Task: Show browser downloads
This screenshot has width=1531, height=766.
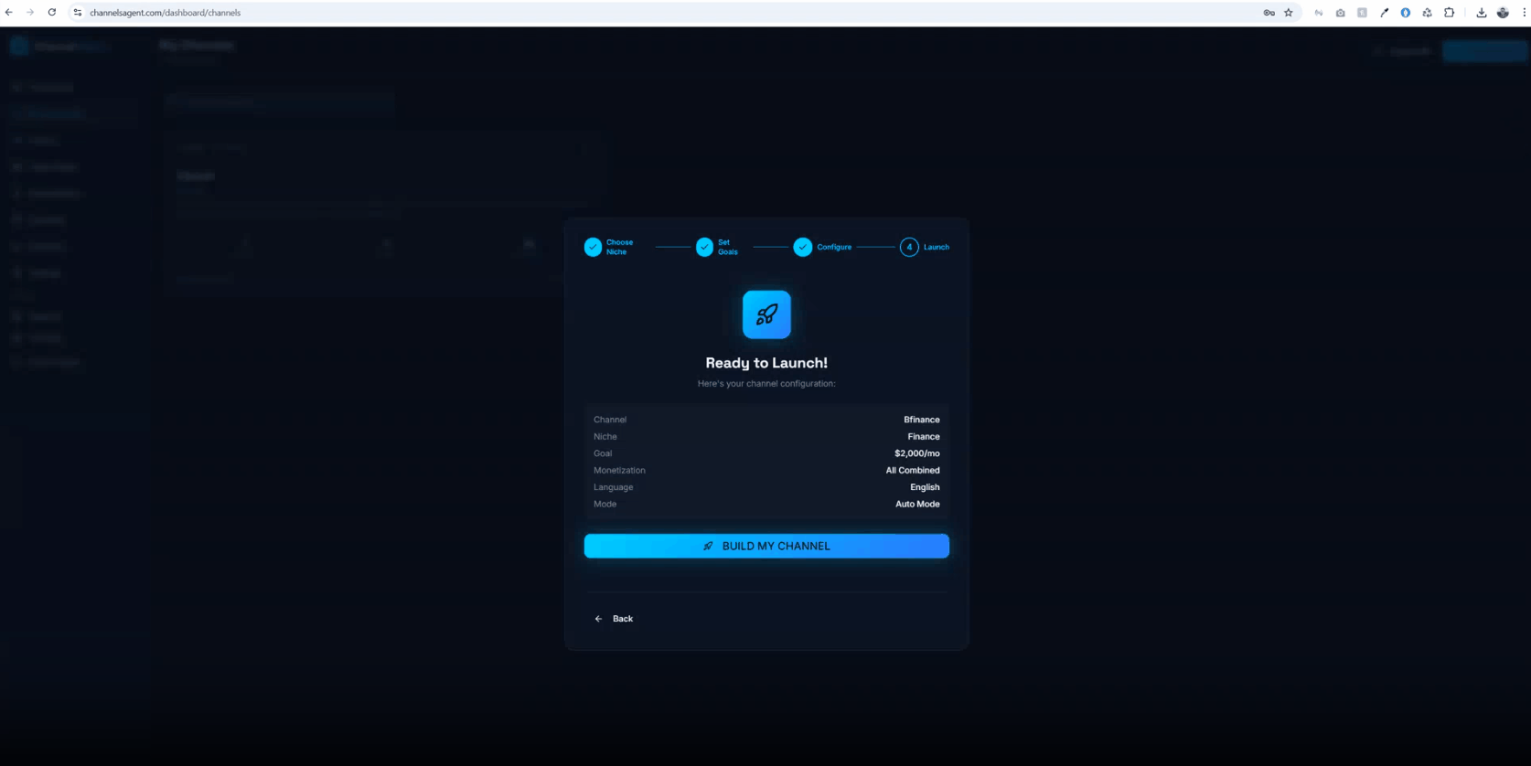Action: point(1482,13)
